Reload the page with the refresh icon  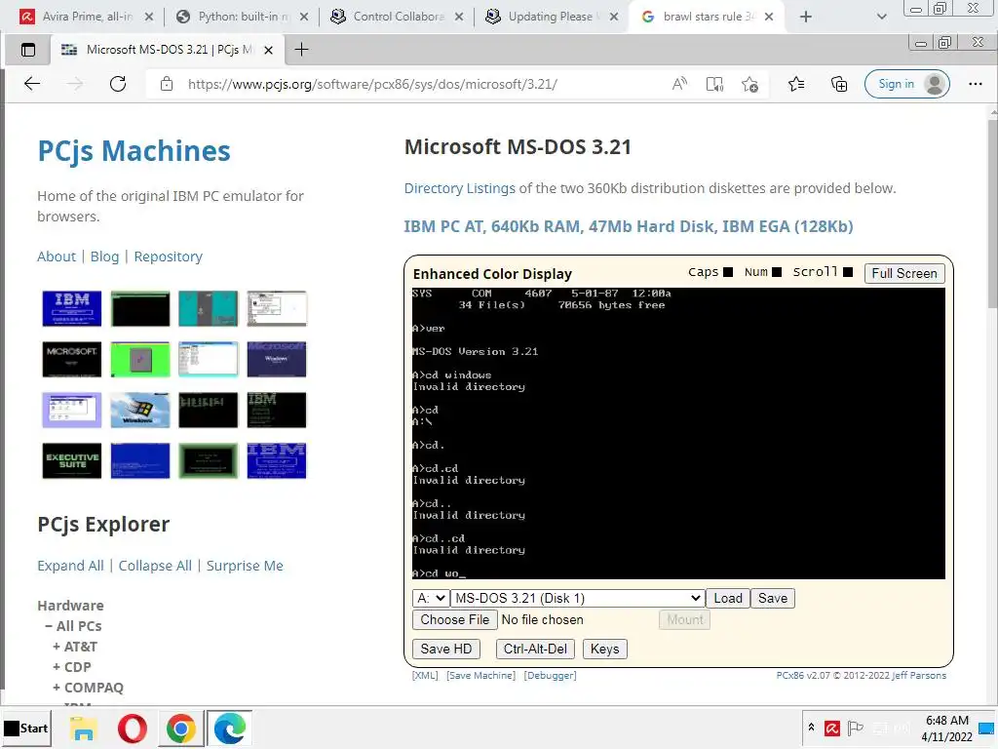coord(118,84)
